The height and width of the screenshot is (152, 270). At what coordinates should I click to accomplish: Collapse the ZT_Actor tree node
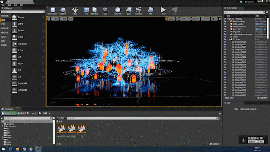click(x=229, y=39)
